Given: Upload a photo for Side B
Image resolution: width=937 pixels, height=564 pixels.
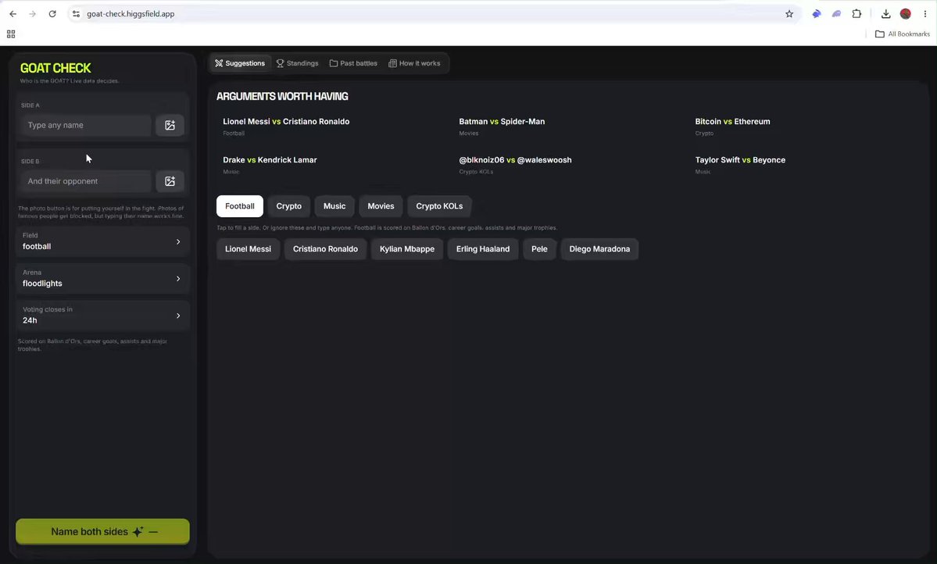Looking at the screenshot, I should pyautogui.click(x=170, y=181).
